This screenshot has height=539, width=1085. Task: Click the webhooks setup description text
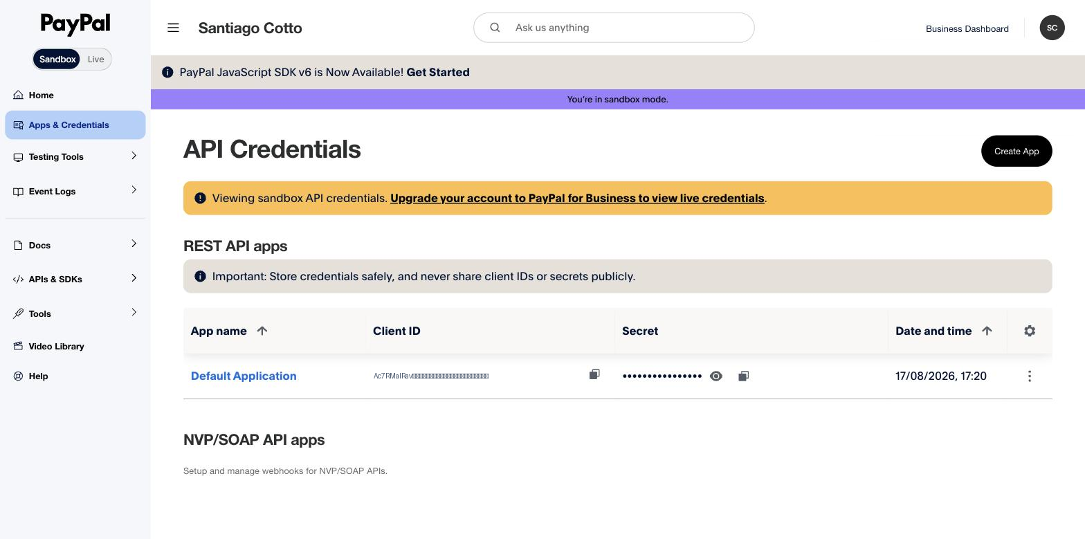pyautogui.click(x=285, y=471)
